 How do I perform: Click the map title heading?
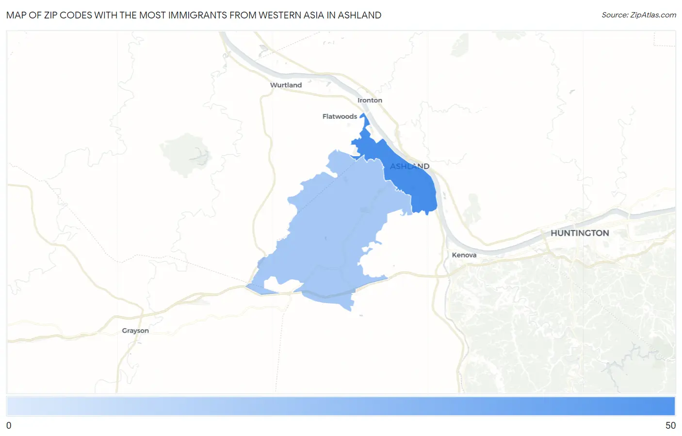click(x=194, y=15)
